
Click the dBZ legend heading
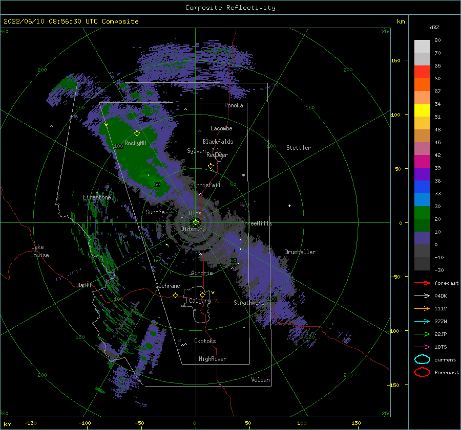[x=434, y=27]
